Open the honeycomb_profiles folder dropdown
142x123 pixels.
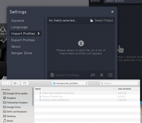tap(70, 83)
